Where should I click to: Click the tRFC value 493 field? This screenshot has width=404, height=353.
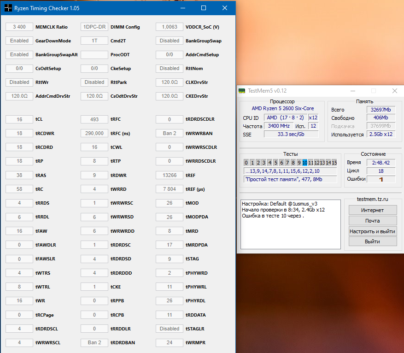[x=94, y=119]
